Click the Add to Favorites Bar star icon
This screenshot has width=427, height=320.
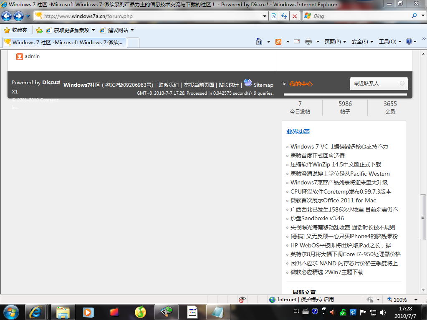point(39,30)
